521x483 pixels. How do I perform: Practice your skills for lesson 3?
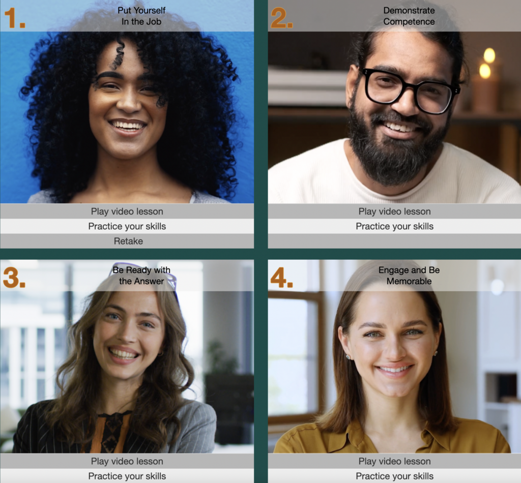click(x=127, y=476)
